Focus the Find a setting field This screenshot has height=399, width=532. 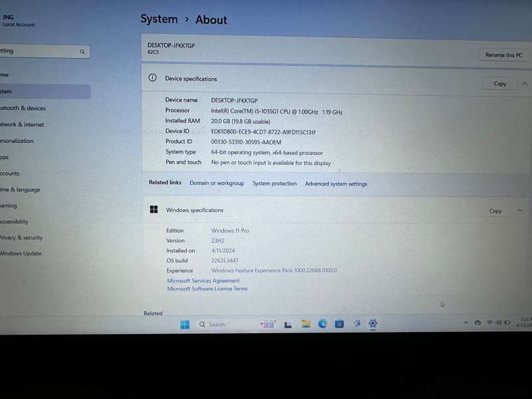[x=45, y=51]
